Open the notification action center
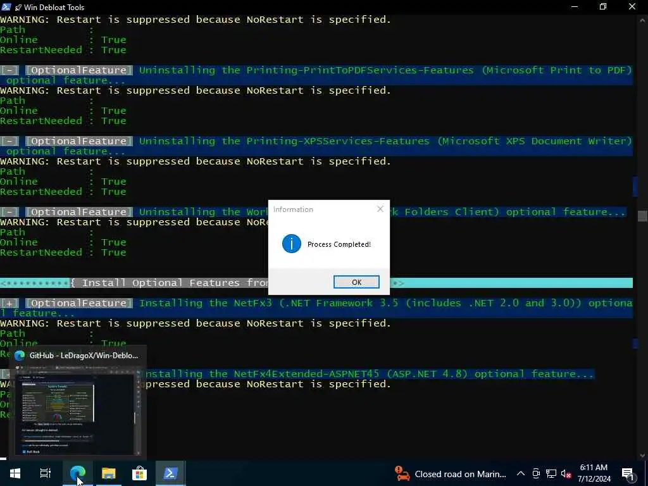 point(628,473)
